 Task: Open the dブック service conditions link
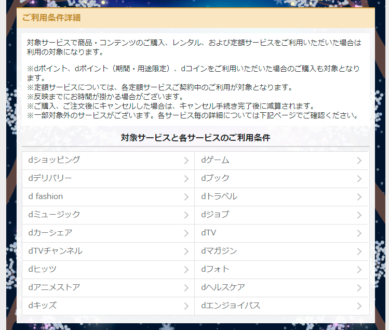281,179
